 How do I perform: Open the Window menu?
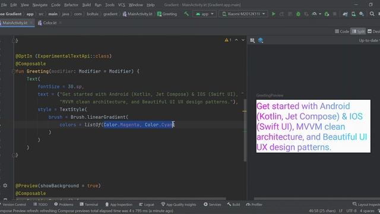point(136,5)
